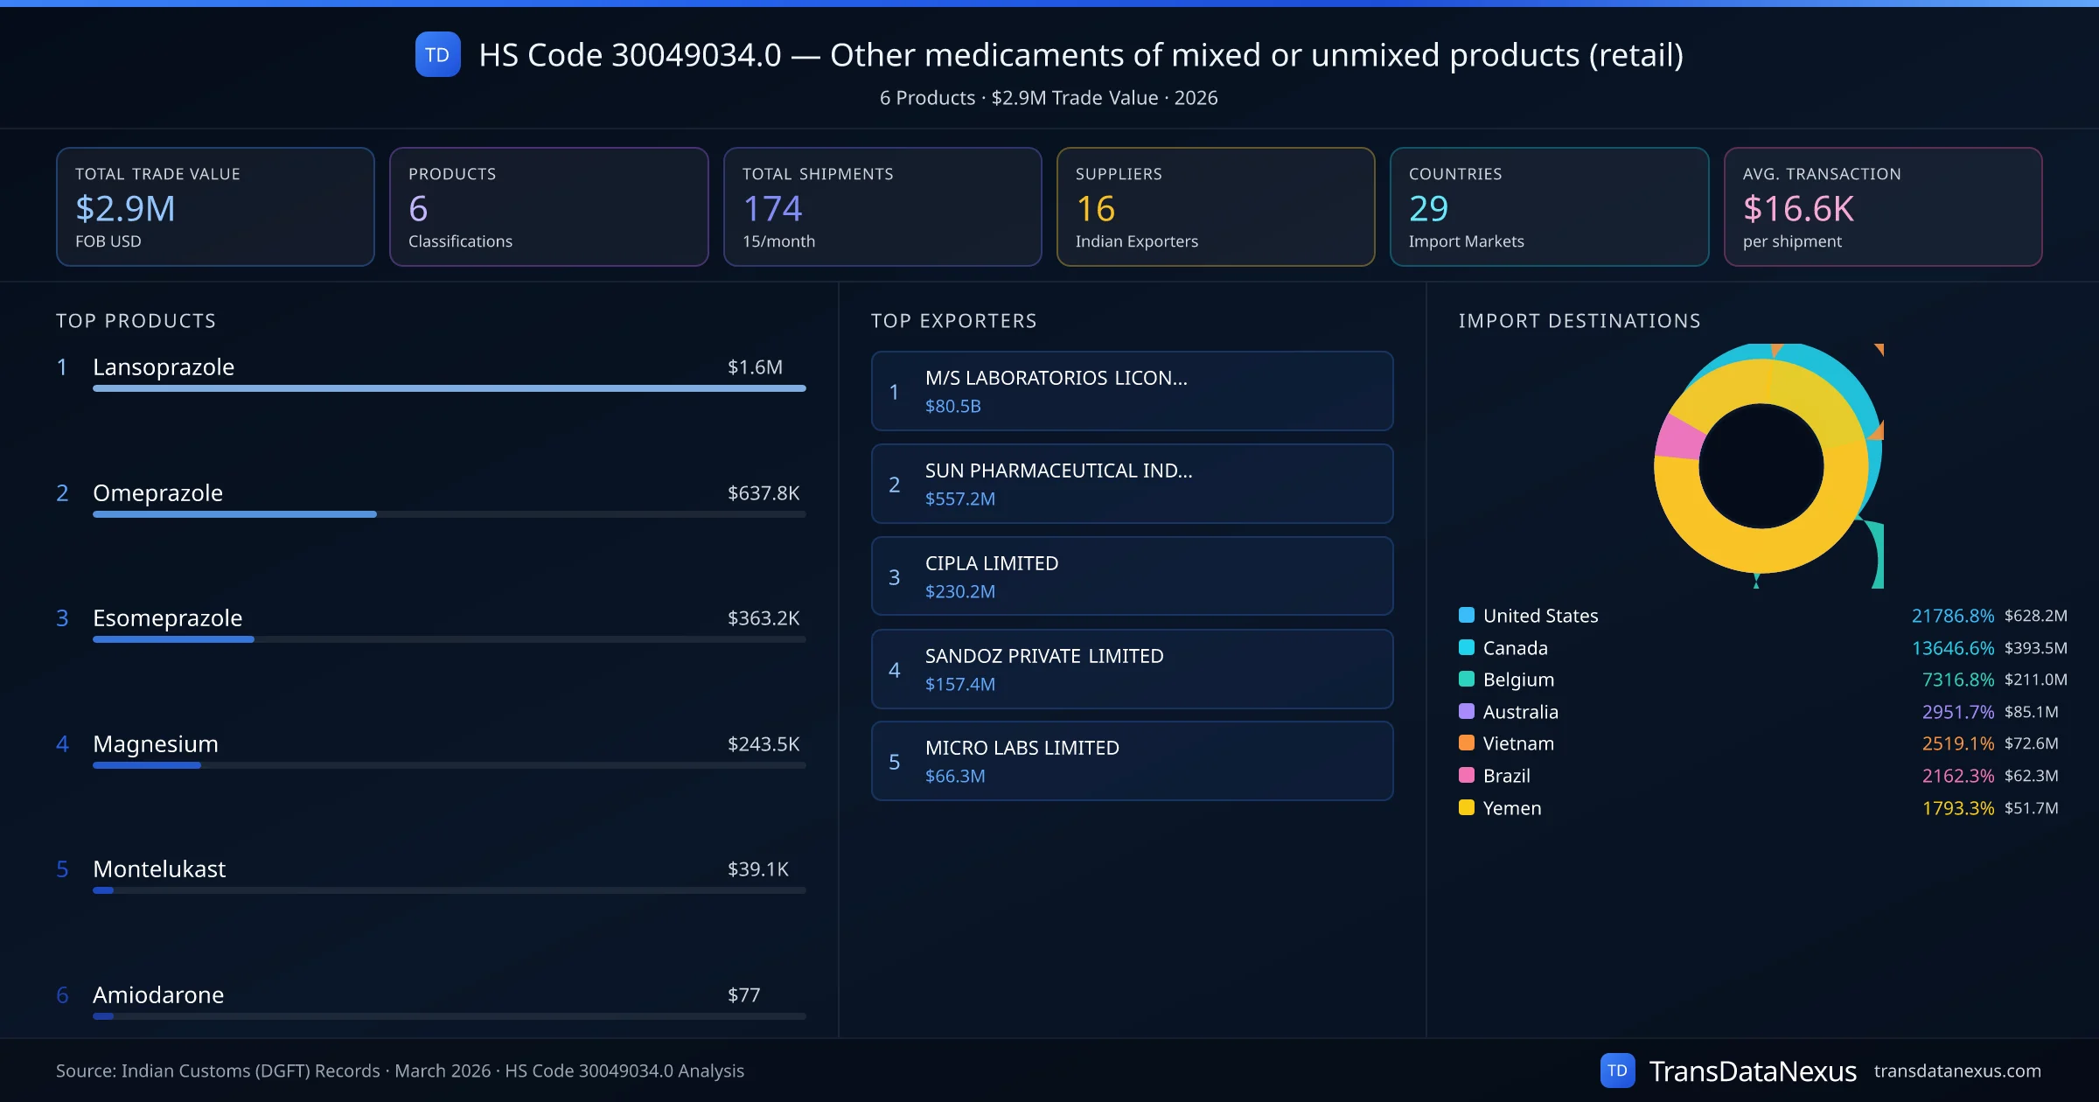Open M/S Laboratorios Licon exporter card

click(x=1132, y=391)
